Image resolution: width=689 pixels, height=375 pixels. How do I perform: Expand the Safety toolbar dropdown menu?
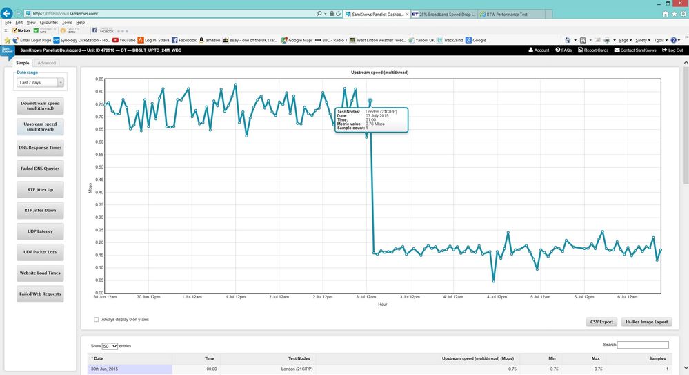click(642, 40)
